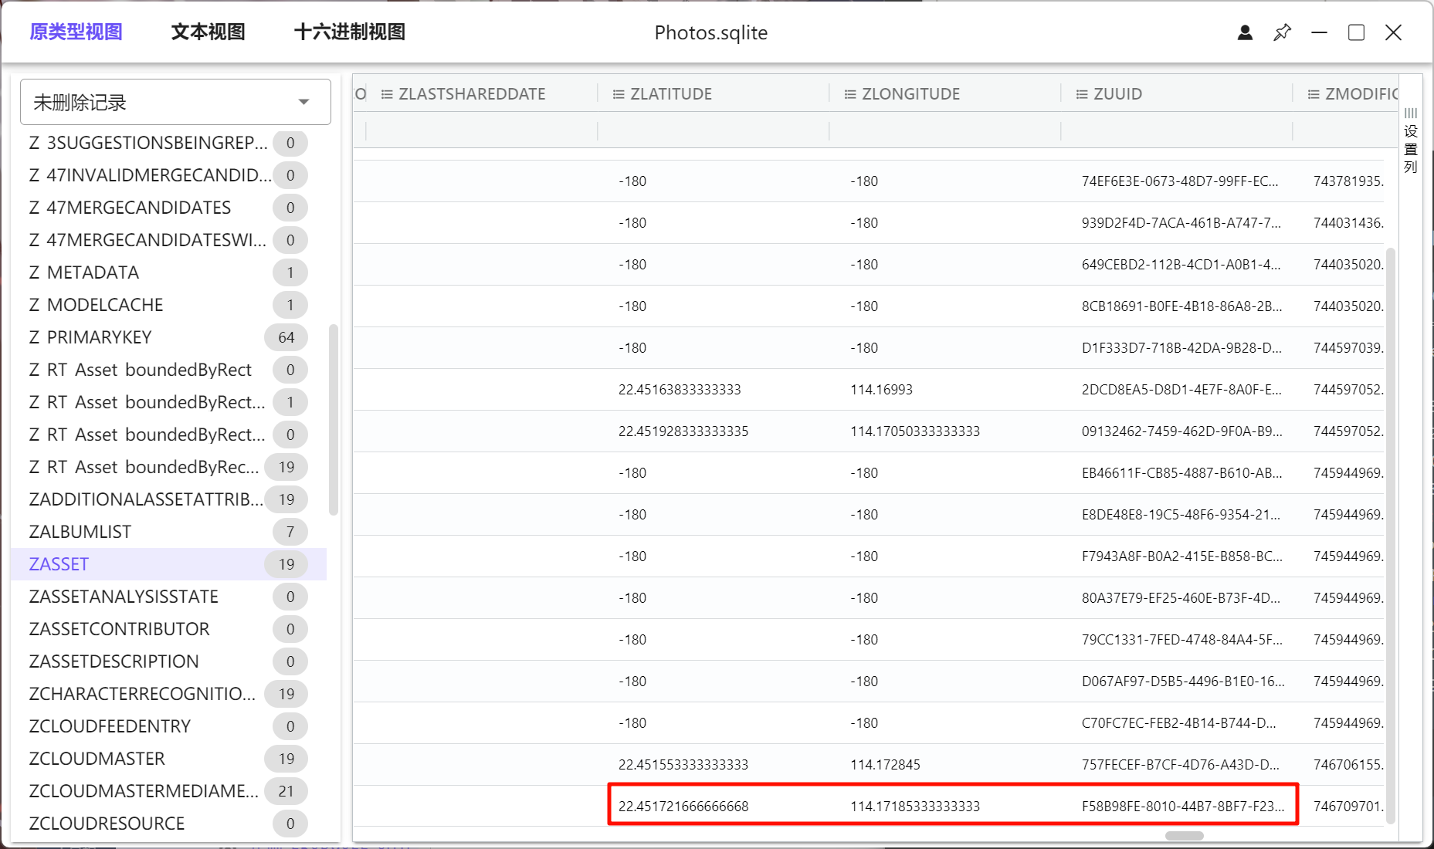
Task: Select the 原类型视图 tab
Action: (76, 32)
